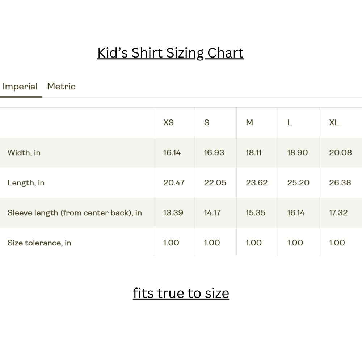The image size is (362, 362).
Task: Select the M size column header
Action: click(249, 122)
